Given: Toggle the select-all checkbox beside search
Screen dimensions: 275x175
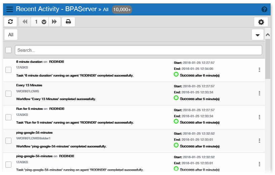Looking at the screenshot, I should coord(8,50).
